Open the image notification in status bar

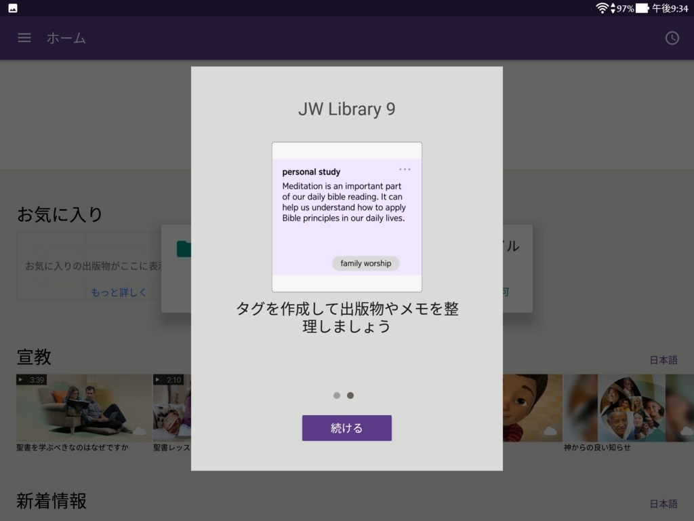pyautogui.click(x=13, y=8)
